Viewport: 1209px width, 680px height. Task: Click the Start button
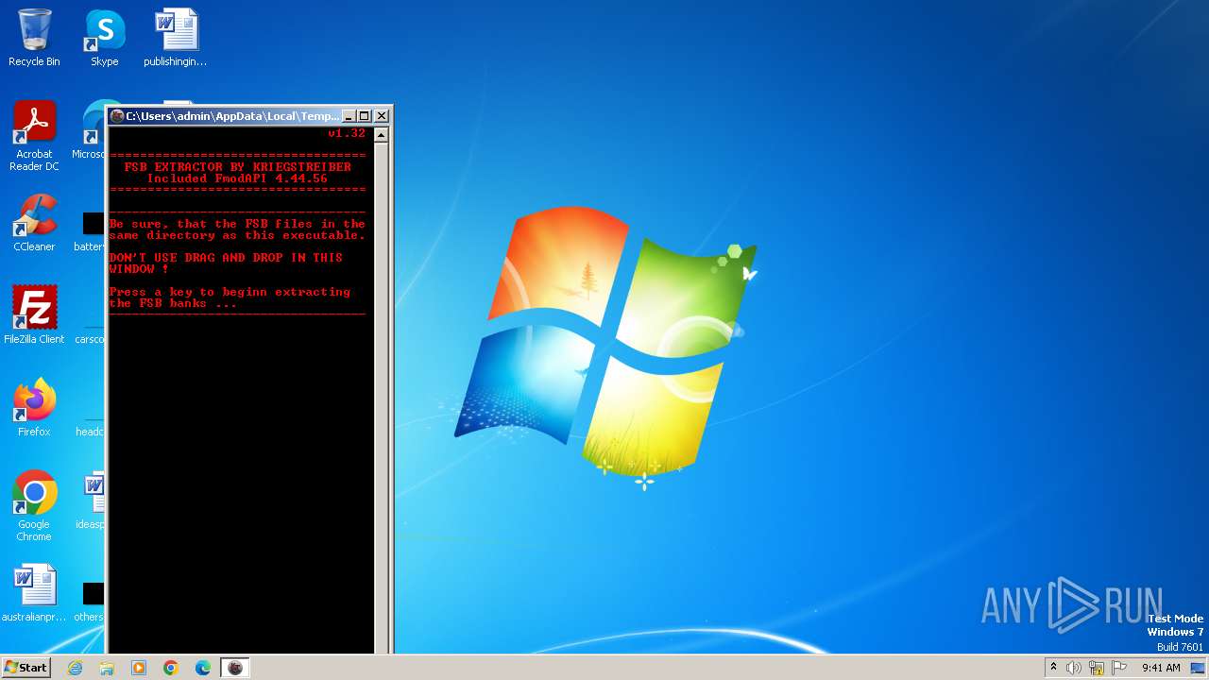[x=26, y=668]
